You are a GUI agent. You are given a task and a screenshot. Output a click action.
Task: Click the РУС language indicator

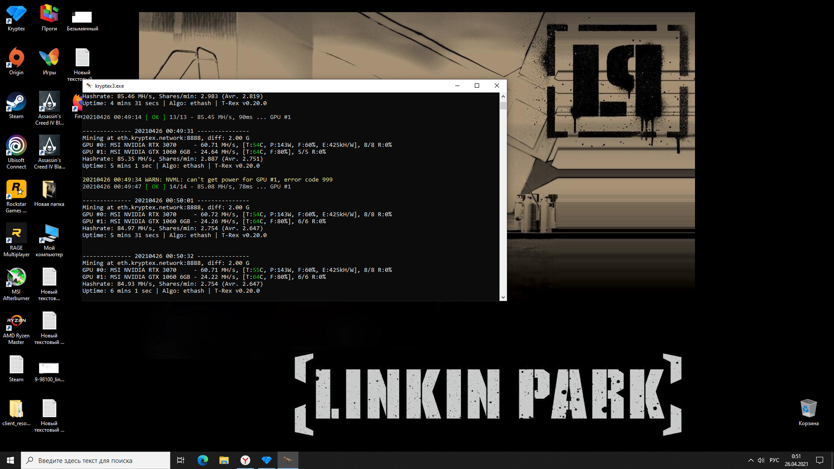(774, 460)
